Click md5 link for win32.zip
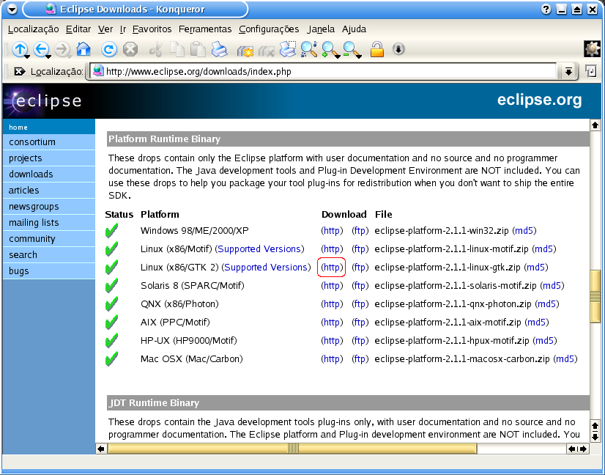Viewport: 605px width, 475px height. point(524,231)
